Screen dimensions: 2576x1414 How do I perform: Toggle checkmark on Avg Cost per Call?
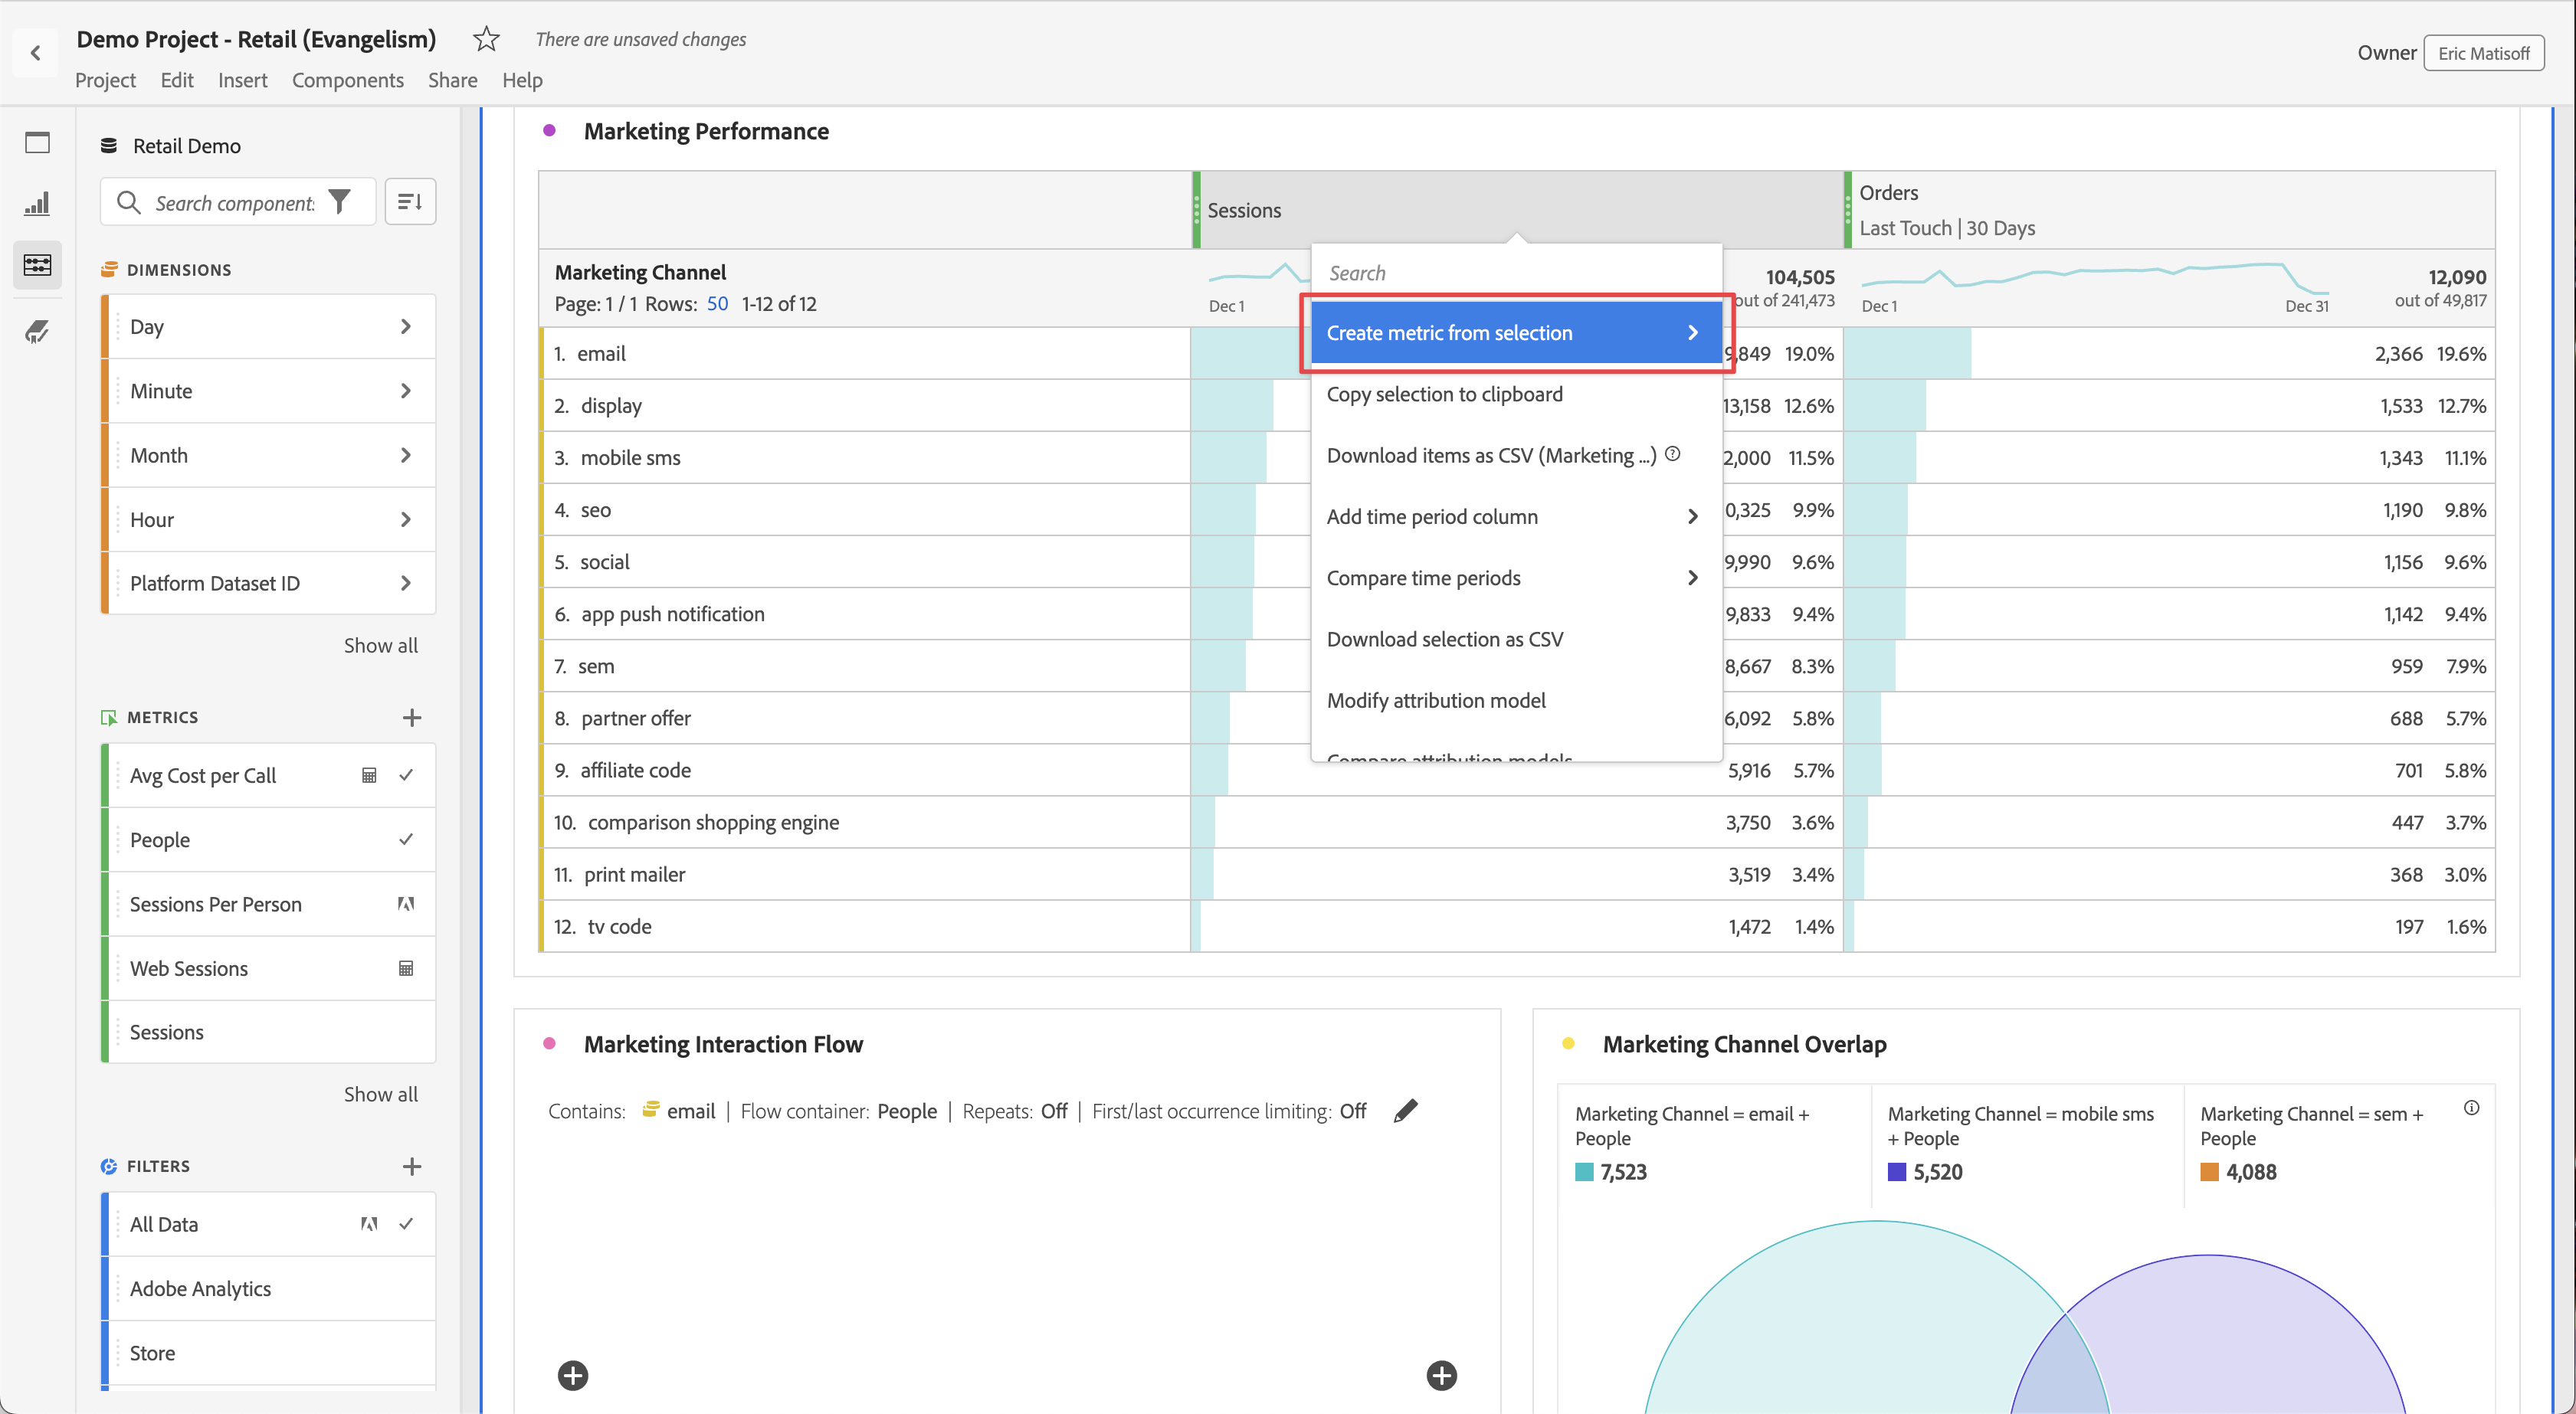tap(406, 775)
